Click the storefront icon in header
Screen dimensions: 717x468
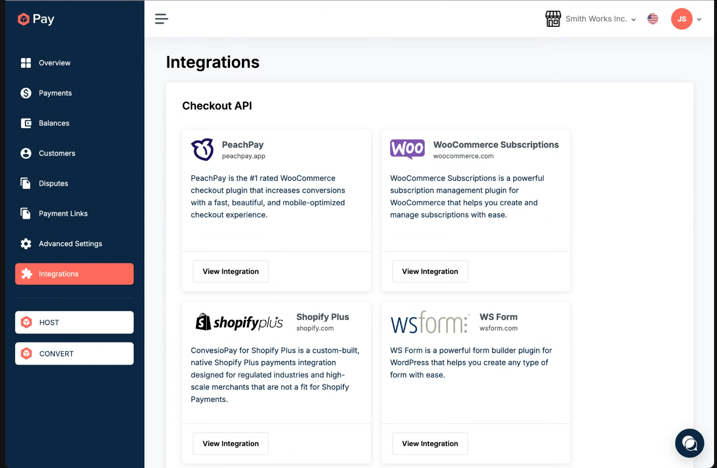(x=553, y=19)
